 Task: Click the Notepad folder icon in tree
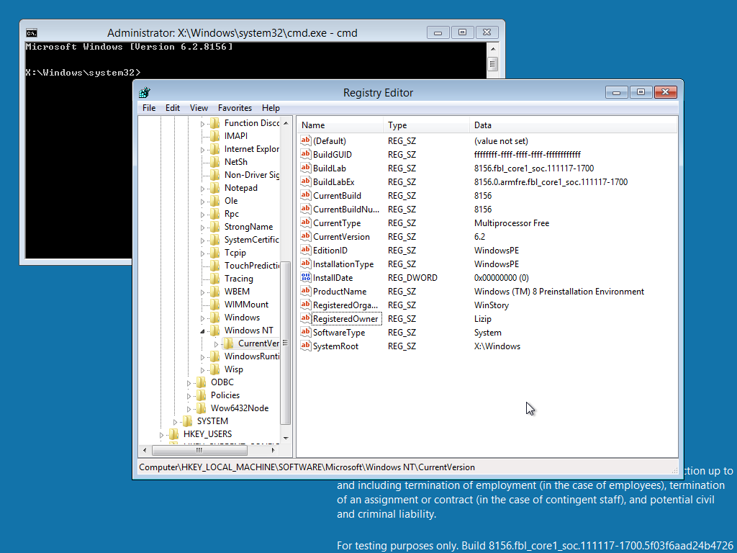[x=214, y=188]
